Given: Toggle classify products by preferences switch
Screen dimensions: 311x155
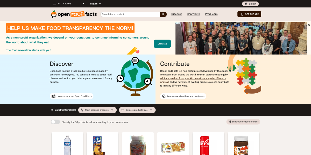Looking at the screenshot, I should click(x=55, y=122).
